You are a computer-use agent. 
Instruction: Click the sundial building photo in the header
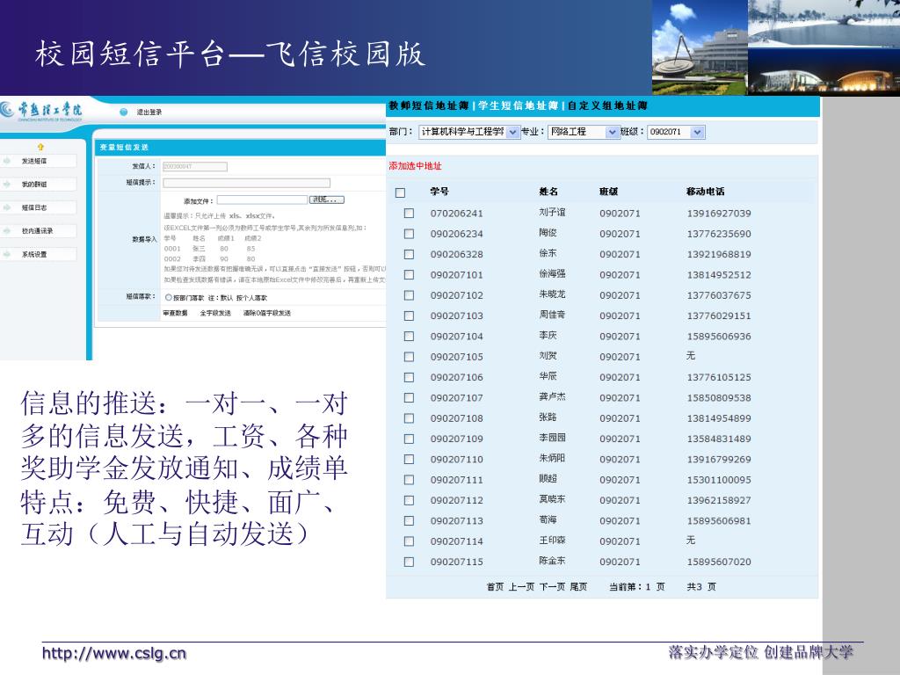[700, 47]
